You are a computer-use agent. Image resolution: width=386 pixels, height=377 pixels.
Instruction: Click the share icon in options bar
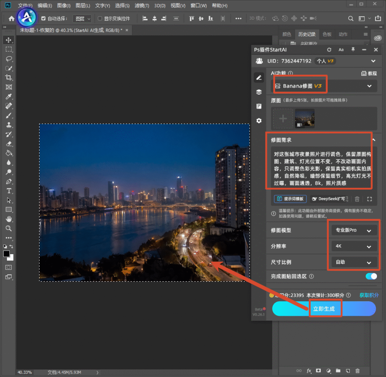[378, 18]
